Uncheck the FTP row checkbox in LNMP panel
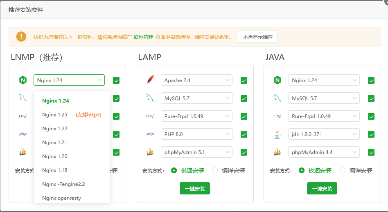The image size is (388, 212). coord(116,116)
